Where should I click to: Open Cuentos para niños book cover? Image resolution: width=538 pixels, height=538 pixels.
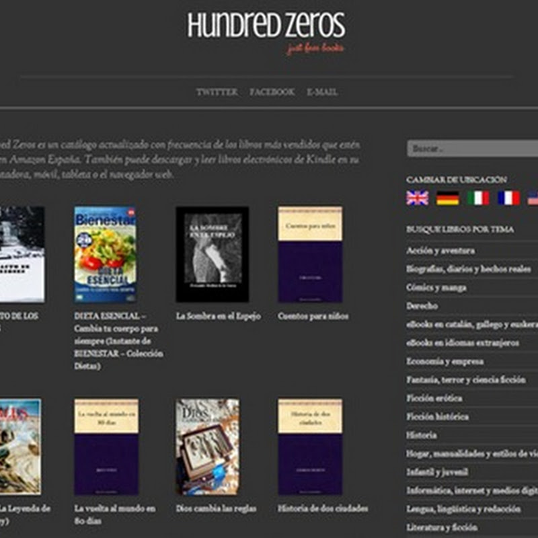(x=310, y=254)
